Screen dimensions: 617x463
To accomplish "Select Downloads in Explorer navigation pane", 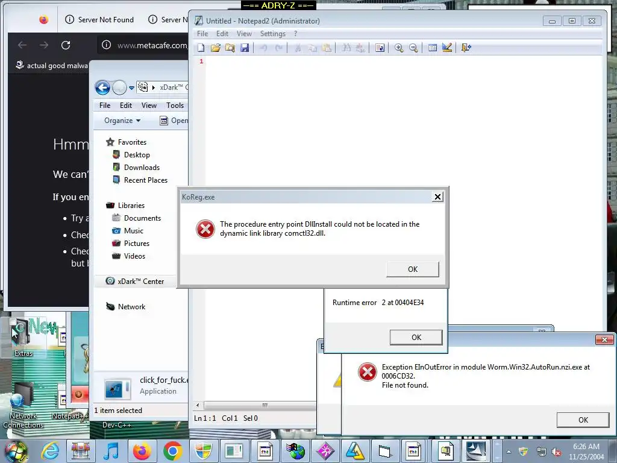I will pos(136,168).
